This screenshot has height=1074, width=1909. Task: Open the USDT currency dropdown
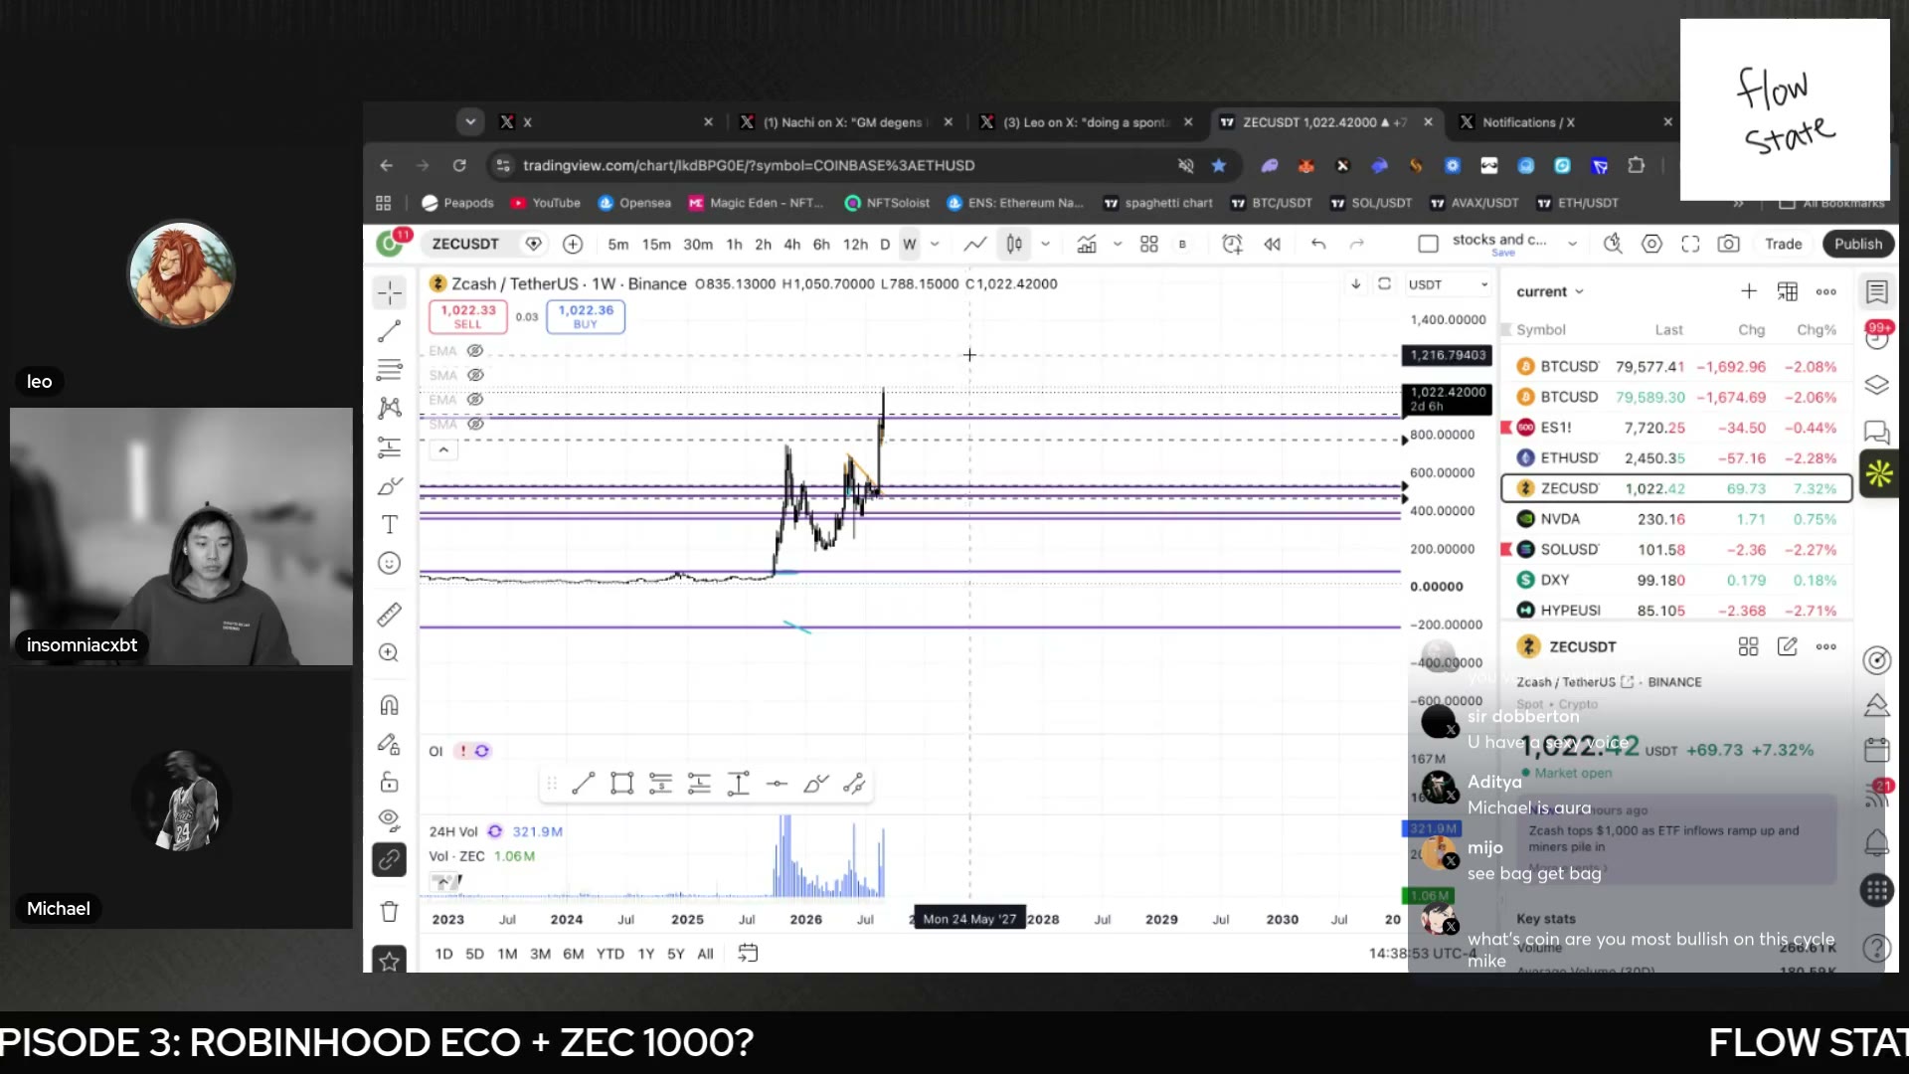pyautogui.click(x=1448, y=284)
